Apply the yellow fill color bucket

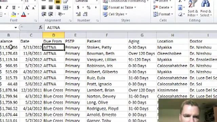tap(14, 14)
